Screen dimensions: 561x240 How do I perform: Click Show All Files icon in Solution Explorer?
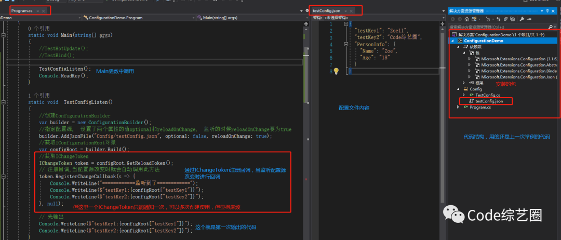(x=512, y=19)
